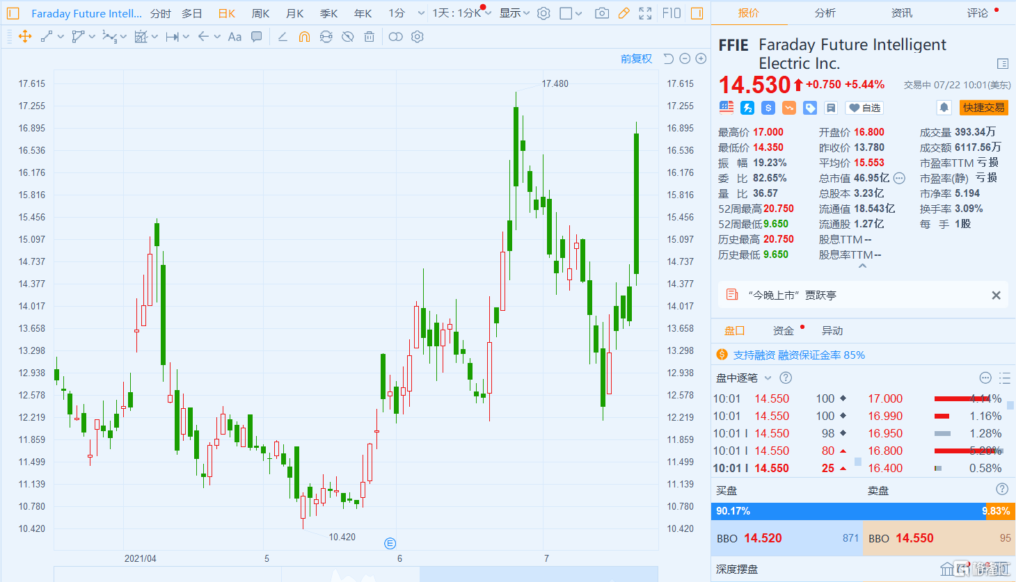Zoom in chart with plus circle
This screenshot has height=582, width=1016.
(x=701, y=59)
